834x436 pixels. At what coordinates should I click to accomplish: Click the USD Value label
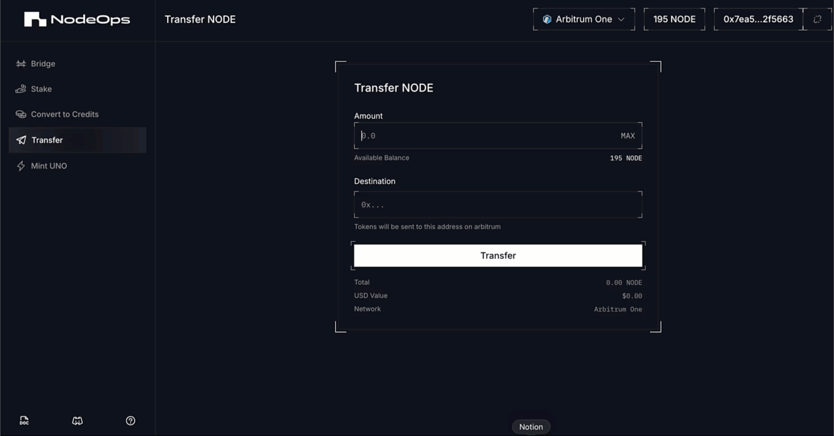click(x=371, y=296)
